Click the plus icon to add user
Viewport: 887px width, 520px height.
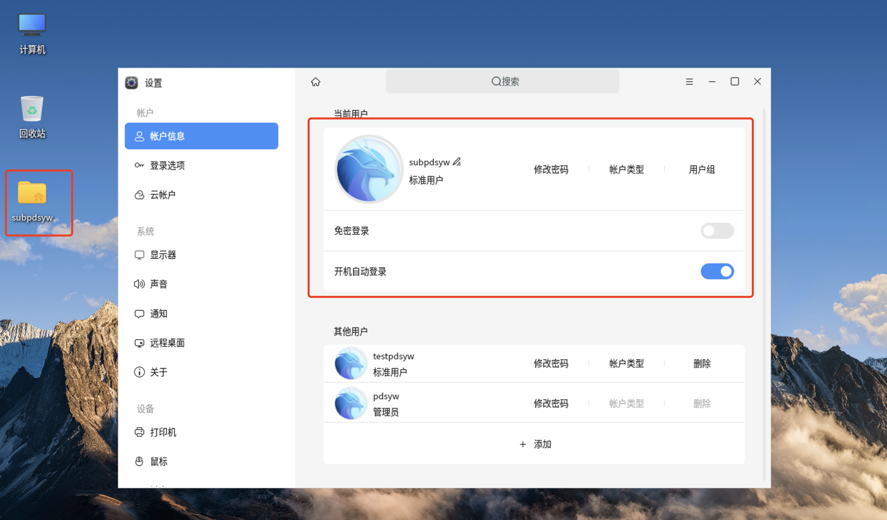523,444
